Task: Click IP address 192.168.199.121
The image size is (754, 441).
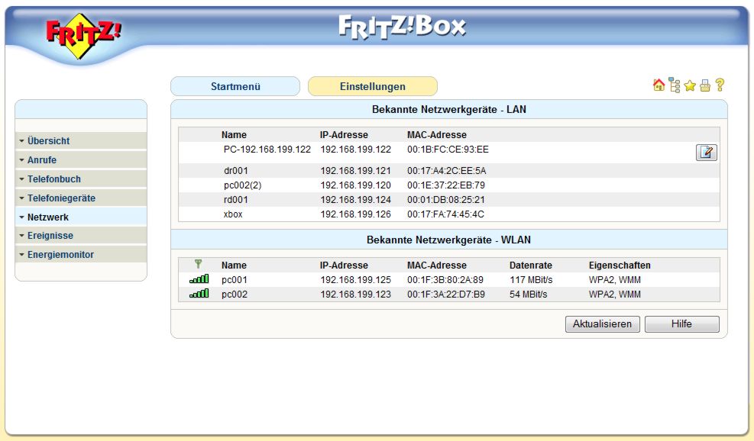Action: 356,171
